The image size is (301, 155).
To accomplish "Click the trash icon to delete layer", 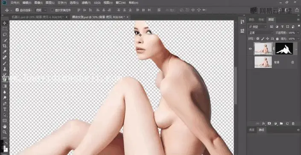I will coord(293,123).
